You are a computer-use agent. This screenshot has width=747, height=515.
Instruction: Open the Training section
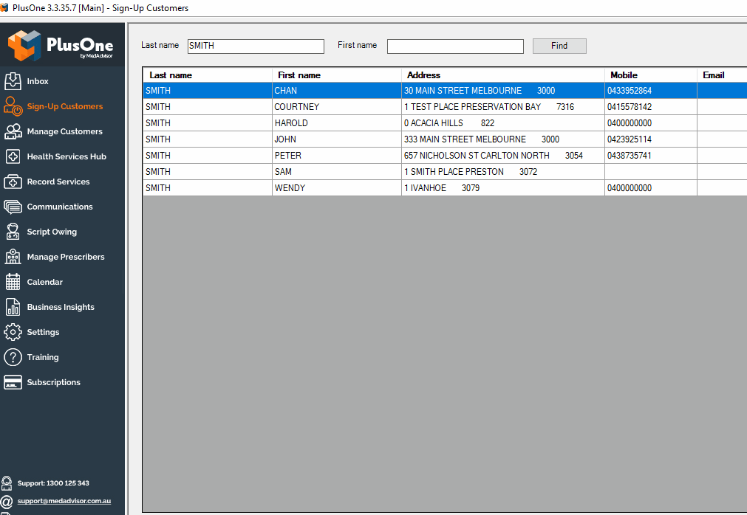(43, 357)
